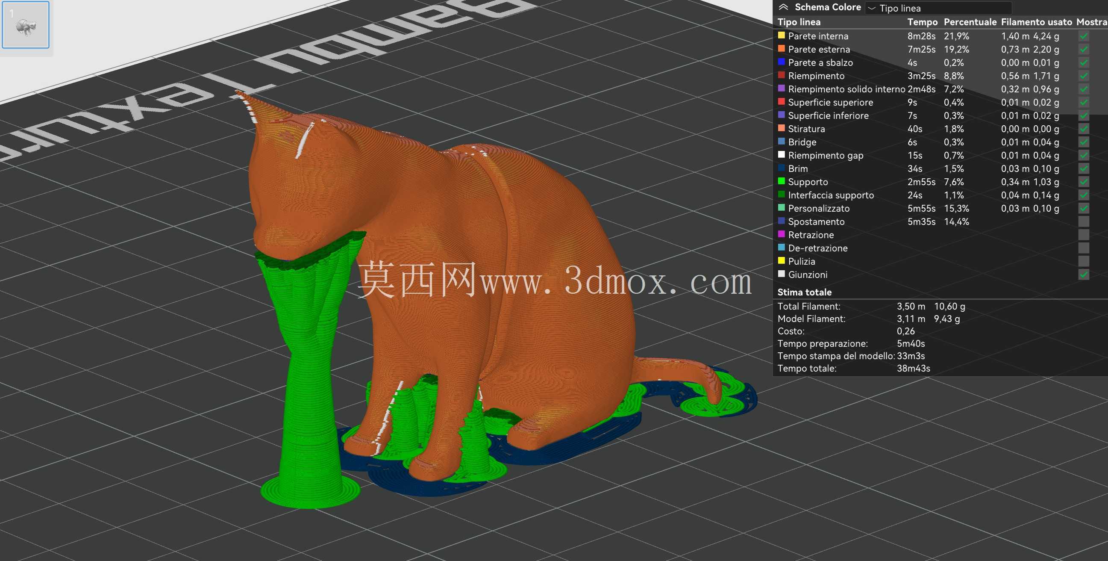
Task: Click the orange Parete esterna color swatch
Action: 782,49
